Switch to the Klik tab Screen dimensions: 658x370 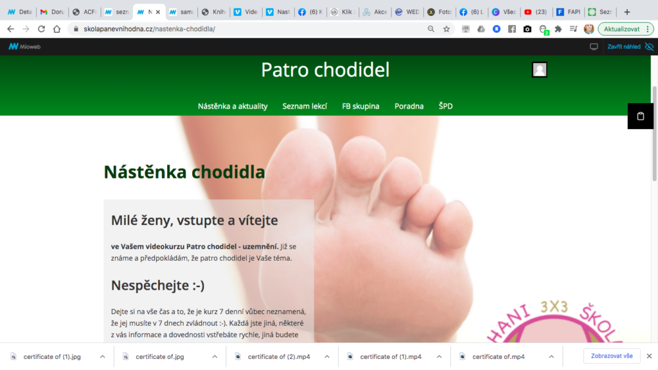point(343,12)
